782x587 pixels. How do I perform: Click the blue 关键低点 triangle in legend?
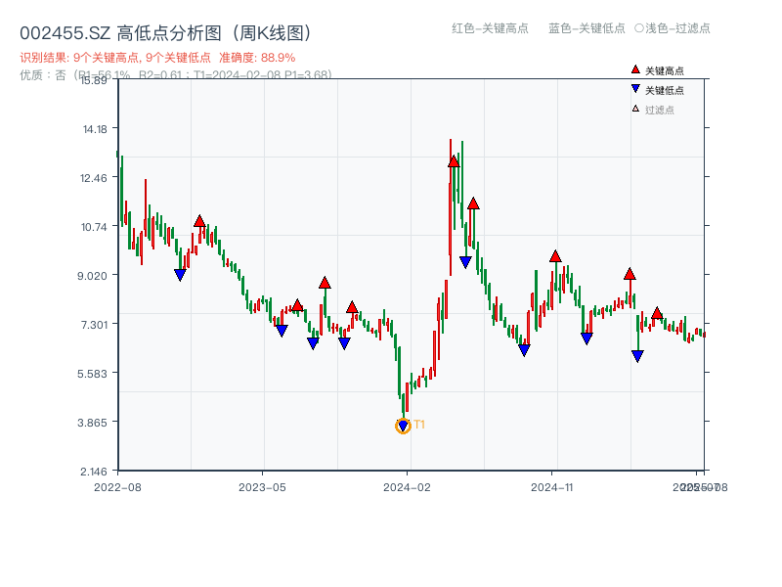coord(635,89)
